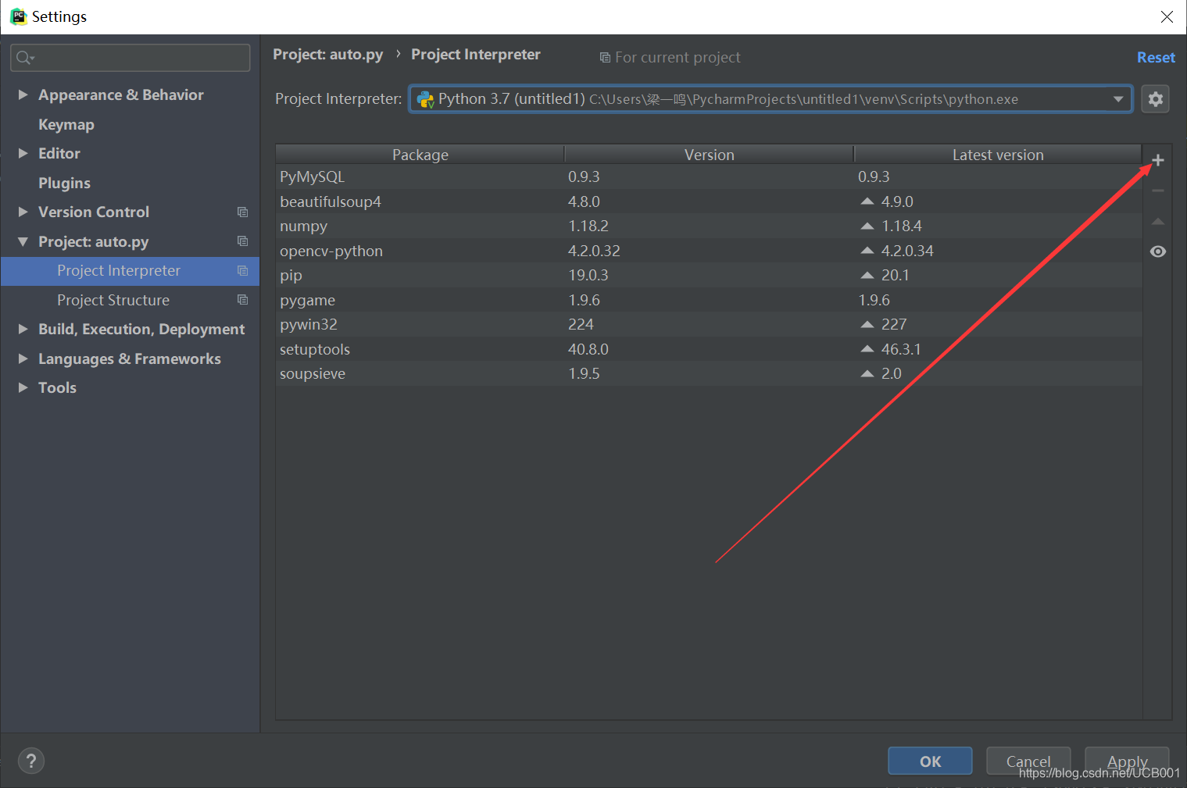Select Plugins in settings tree
Image resolution: width=1187 pixels, height=788 pixels.
pyautogui.click(x=64, y=183)
